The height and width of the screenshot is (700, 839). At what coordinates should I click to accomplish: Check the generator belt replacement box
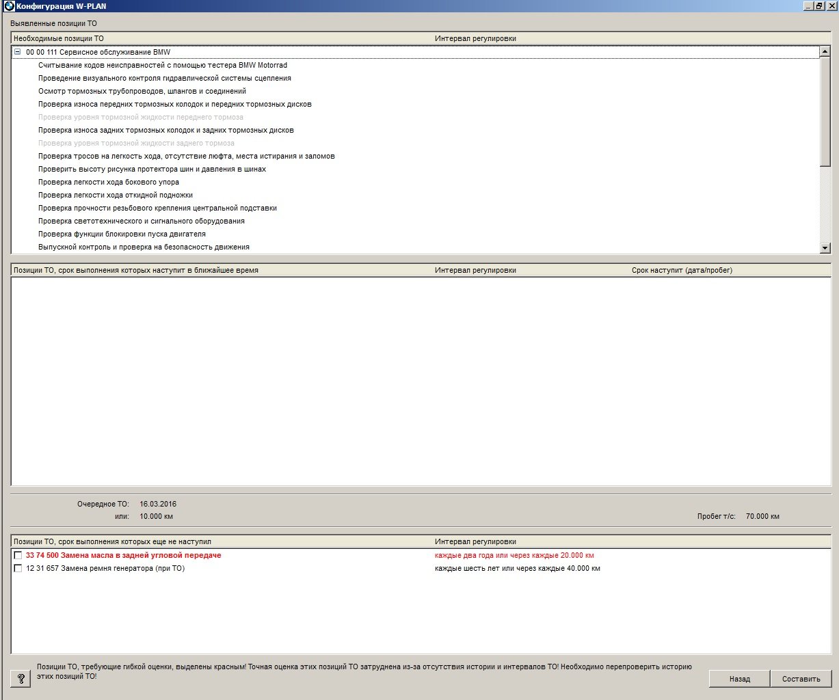(x=18, y=569)
